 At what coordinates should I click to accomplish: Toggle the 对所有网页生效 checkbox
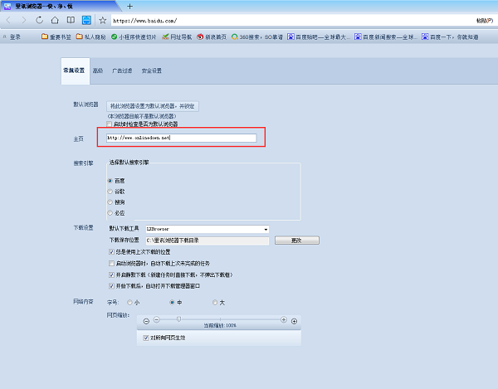145,338
